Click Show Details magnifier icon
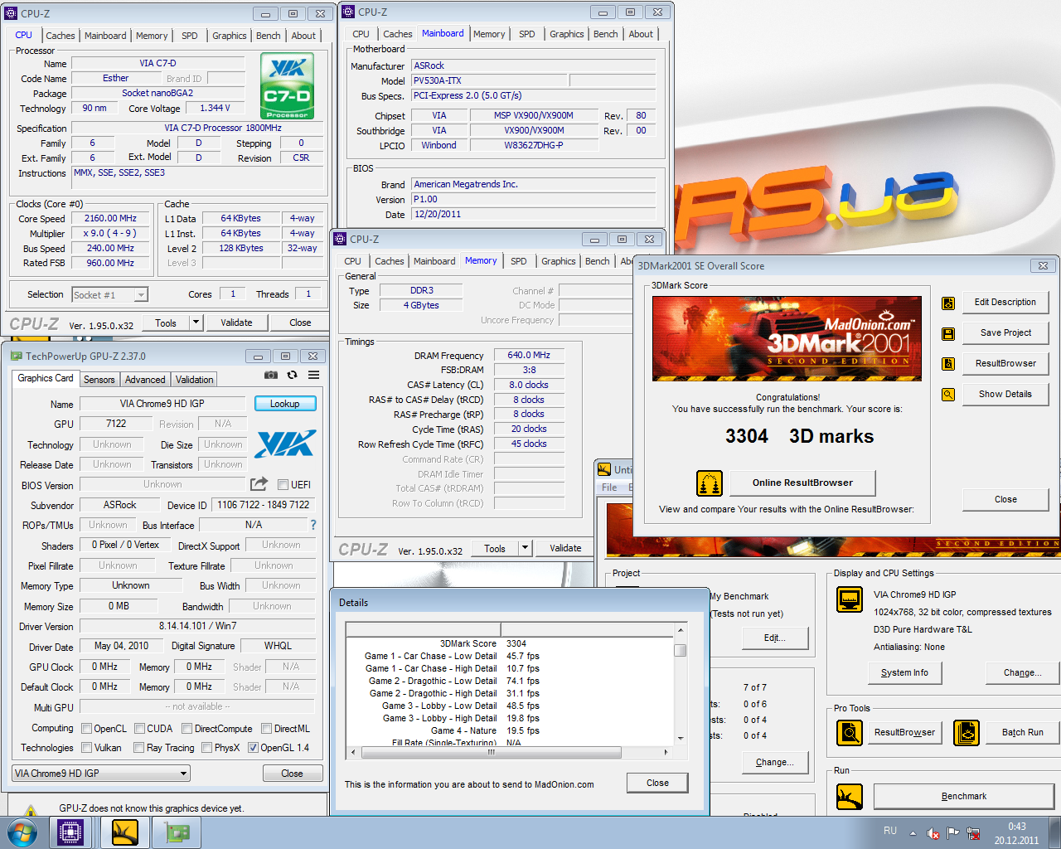 coord(948,395)
